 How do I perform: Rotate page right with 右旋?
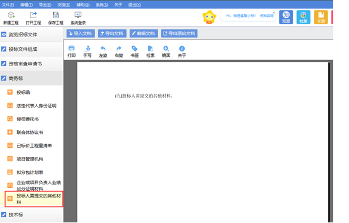click(119, 48)
